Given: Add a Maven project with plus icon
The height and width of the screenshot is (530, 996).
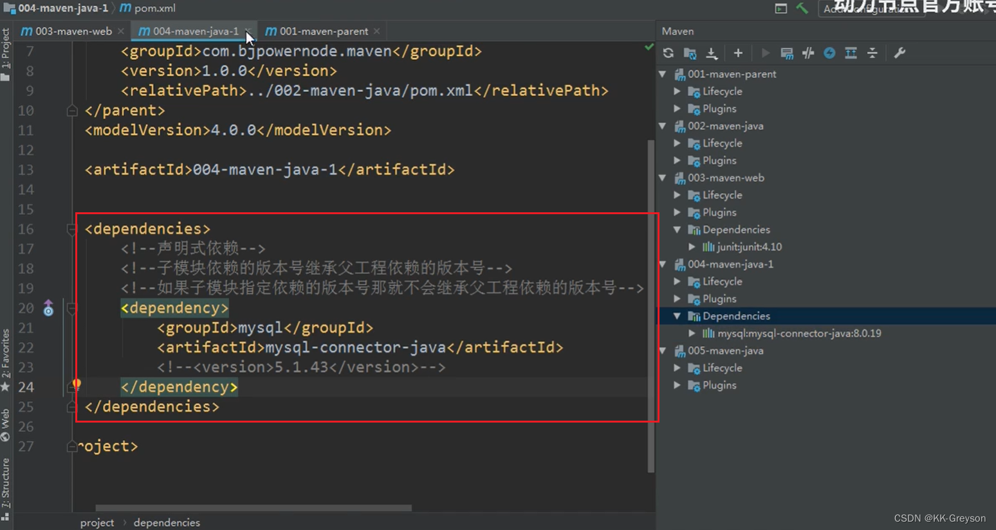Looking at the screenshot, I should 738,53.
